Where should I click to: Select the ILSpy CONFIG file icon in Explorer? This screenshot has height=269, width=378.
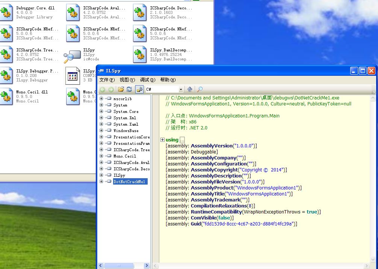click(x=73, y=76)
